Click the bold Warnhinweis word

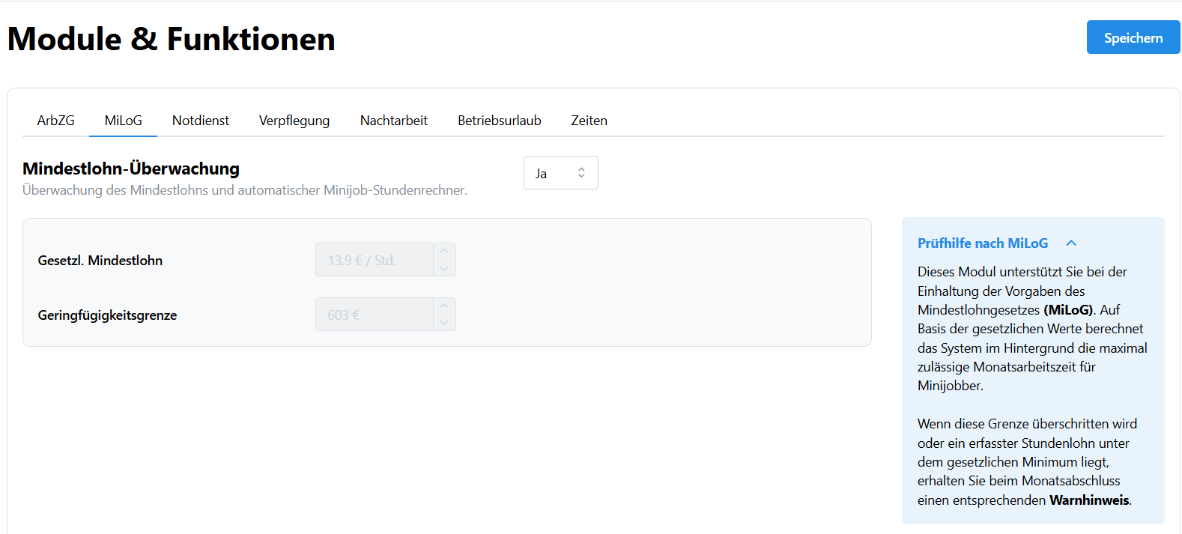(1089, 500)
